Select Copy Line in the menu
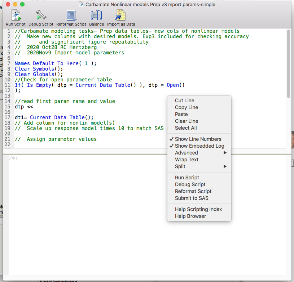294x282 pixels. (186, 107)
